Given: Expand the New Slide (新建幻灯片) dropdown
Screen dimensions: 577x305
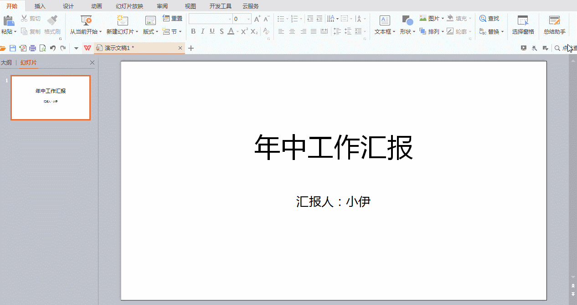Looking at the screenshot, I should (137, 32).
